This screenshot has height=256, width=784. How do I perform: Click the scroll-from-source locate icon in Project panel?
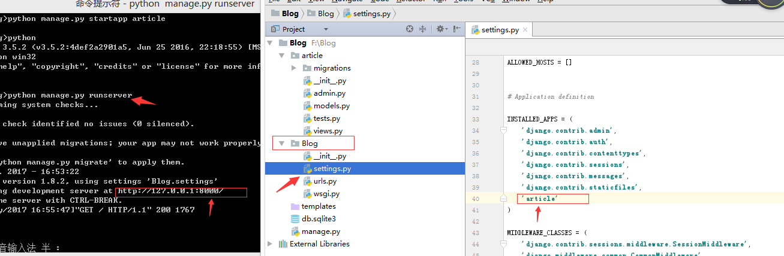[410, 29]
